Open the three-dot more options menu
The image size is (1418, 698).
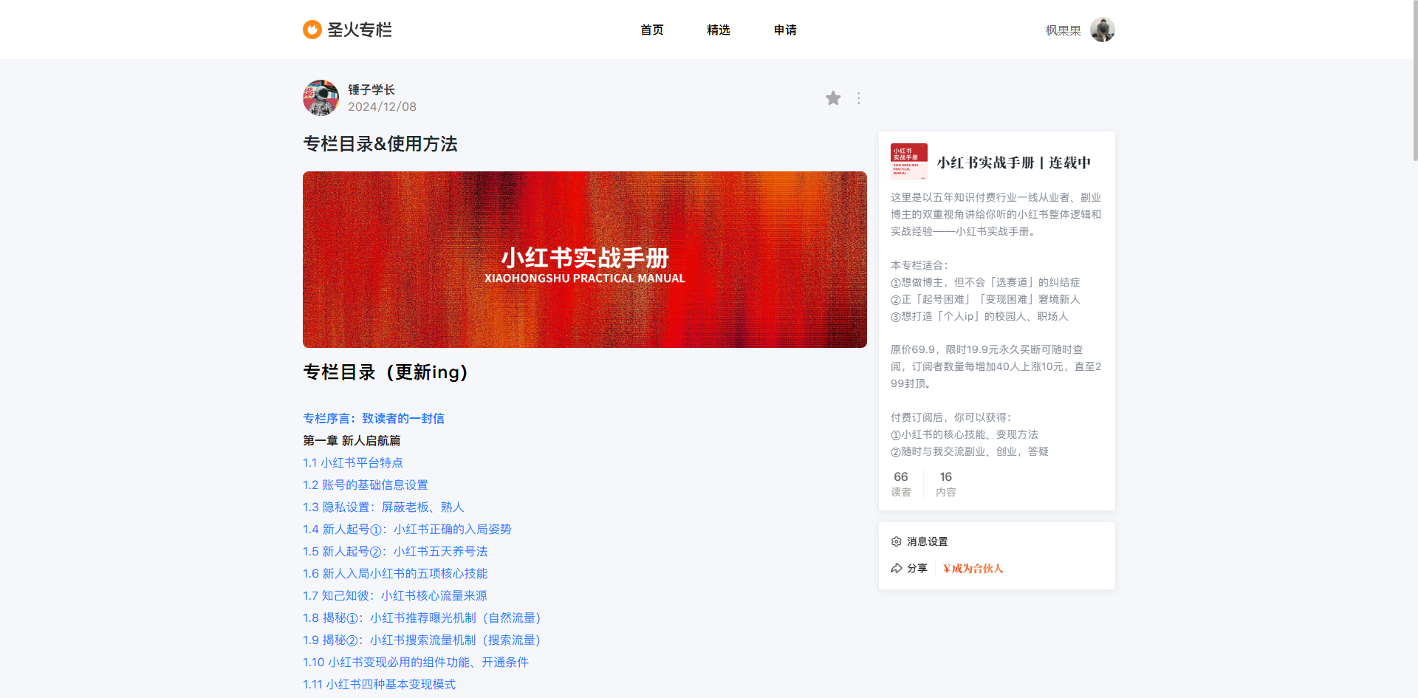point(858,98)
